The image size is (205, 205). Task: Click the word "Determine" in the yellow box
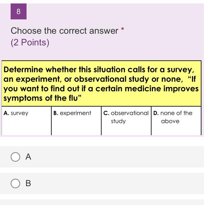tap(23, 70)
